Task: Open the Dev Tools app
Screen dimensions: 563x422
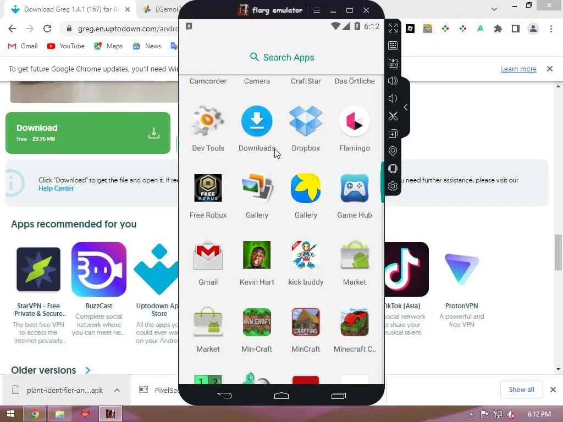Action: (x=208, y=129)
